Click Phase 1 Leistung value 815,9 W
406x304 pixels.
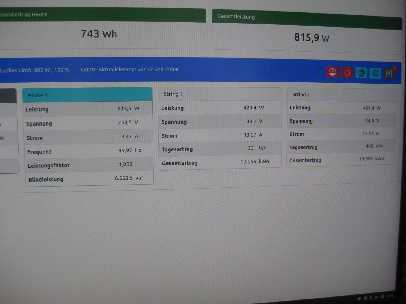(x=128, y=108)
